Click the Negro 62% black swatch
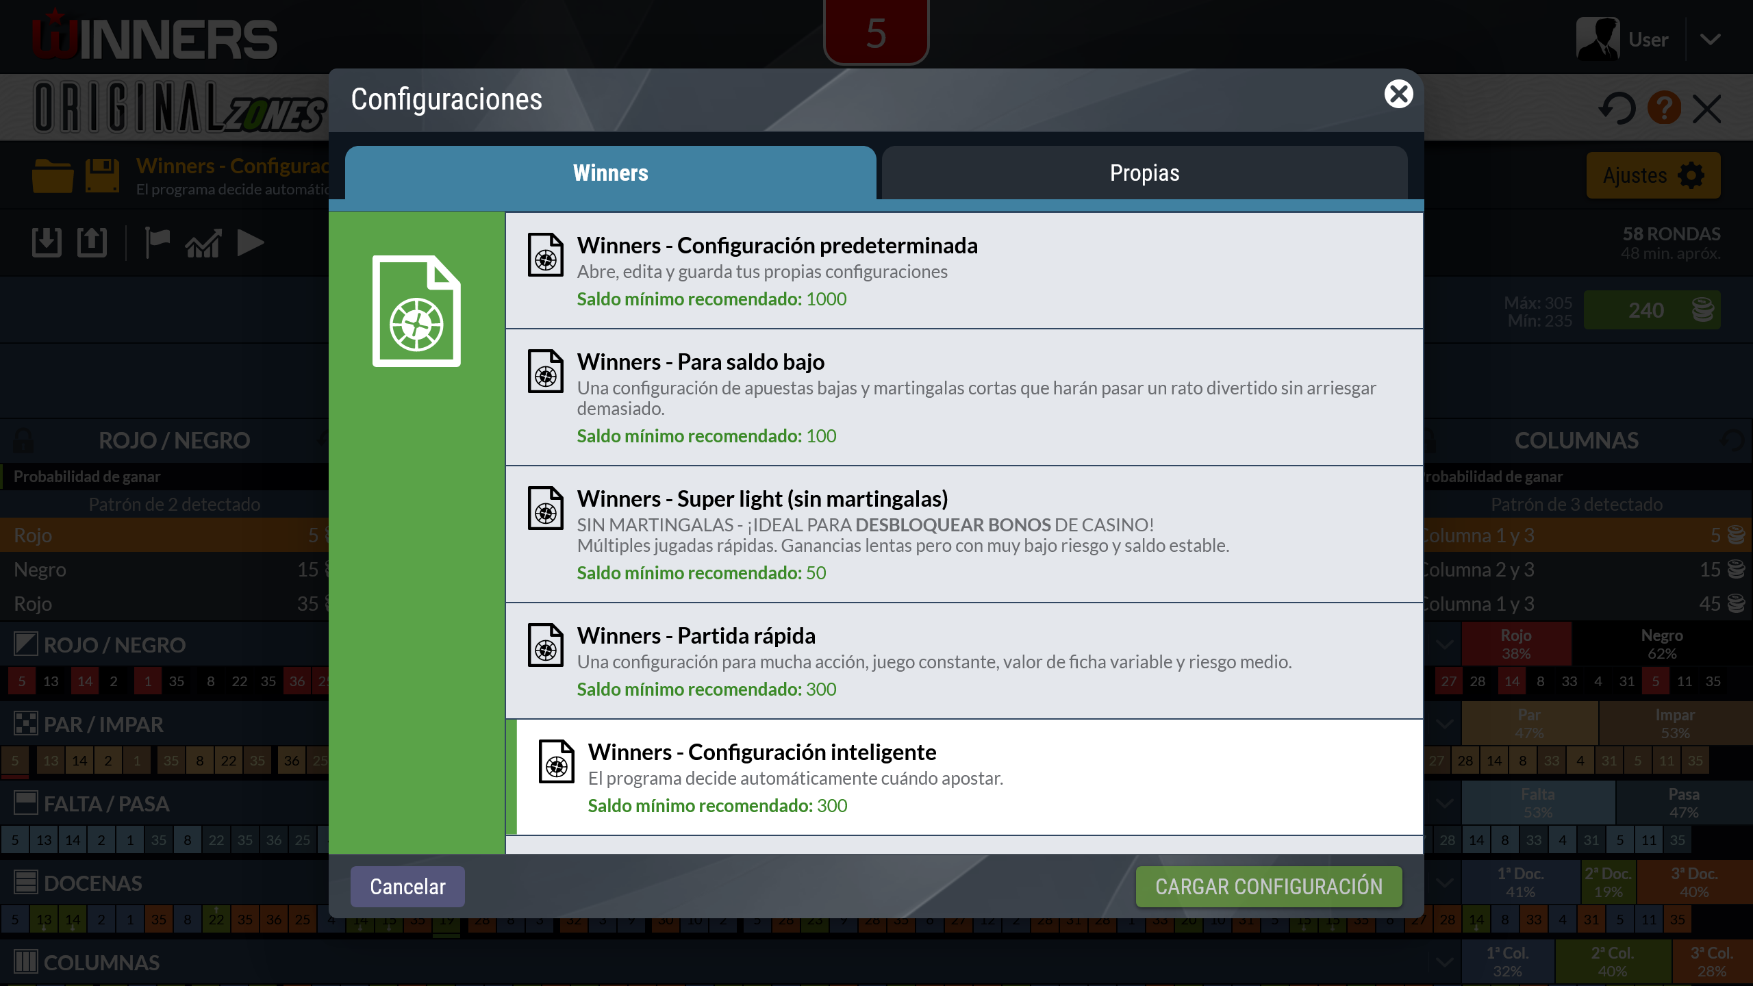 click(x=1662, y=644)
